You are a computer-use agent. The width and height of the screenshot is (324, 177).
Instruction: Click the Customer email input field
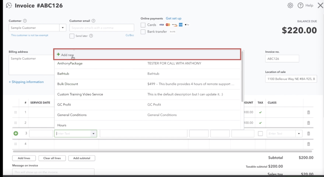click(x=102, y=28)
